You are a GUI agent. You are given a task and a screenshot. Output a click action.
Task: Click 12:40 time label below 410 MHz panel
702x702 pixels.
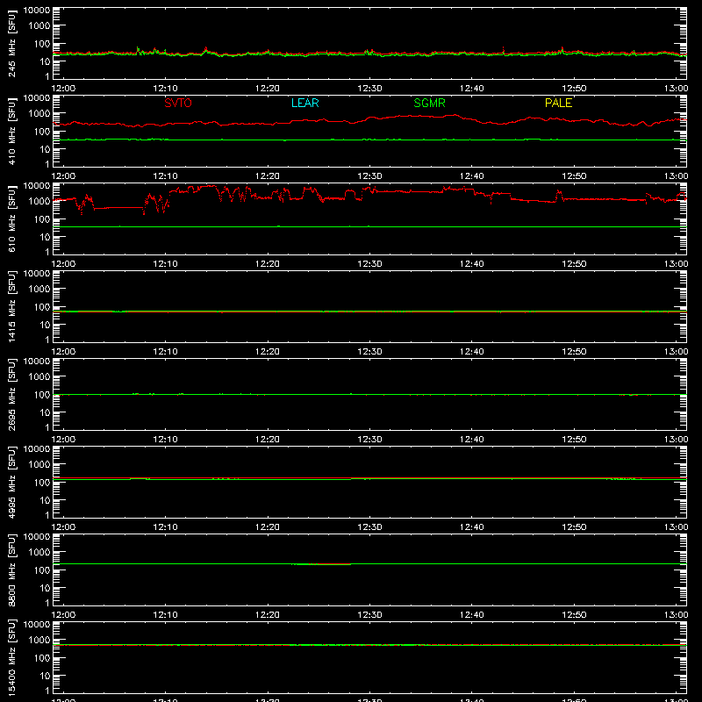(472, 176)
